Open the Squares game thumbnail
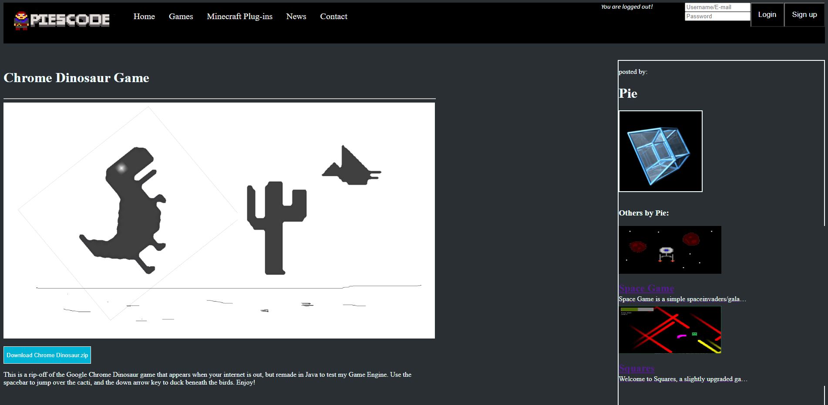Viewport: 828px width, 405px height. [670, 330]
